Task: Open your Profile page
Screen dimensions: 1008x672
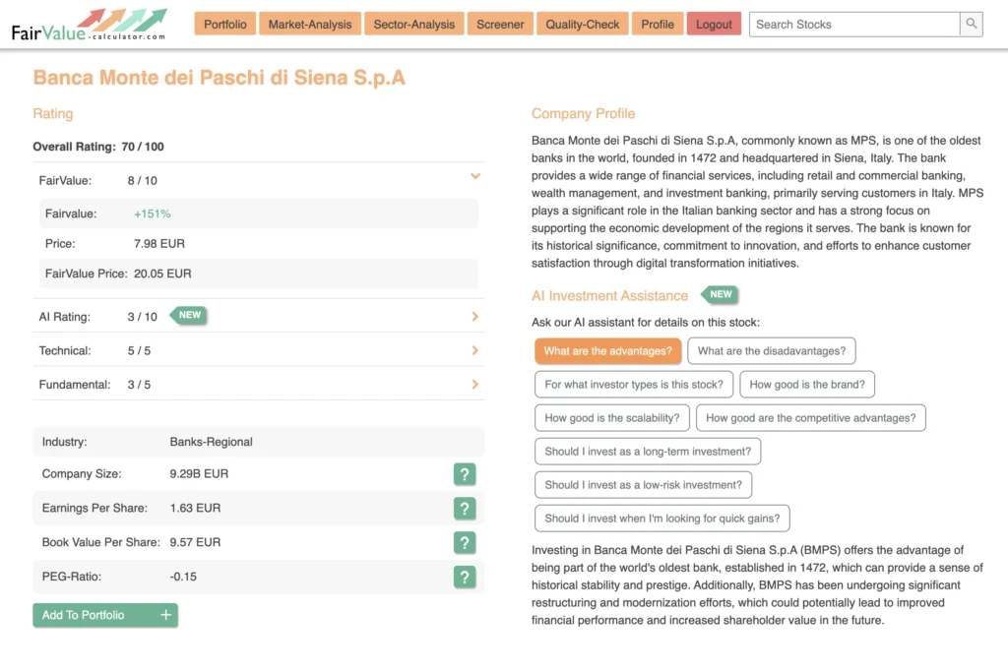Action: coord(657,24)
